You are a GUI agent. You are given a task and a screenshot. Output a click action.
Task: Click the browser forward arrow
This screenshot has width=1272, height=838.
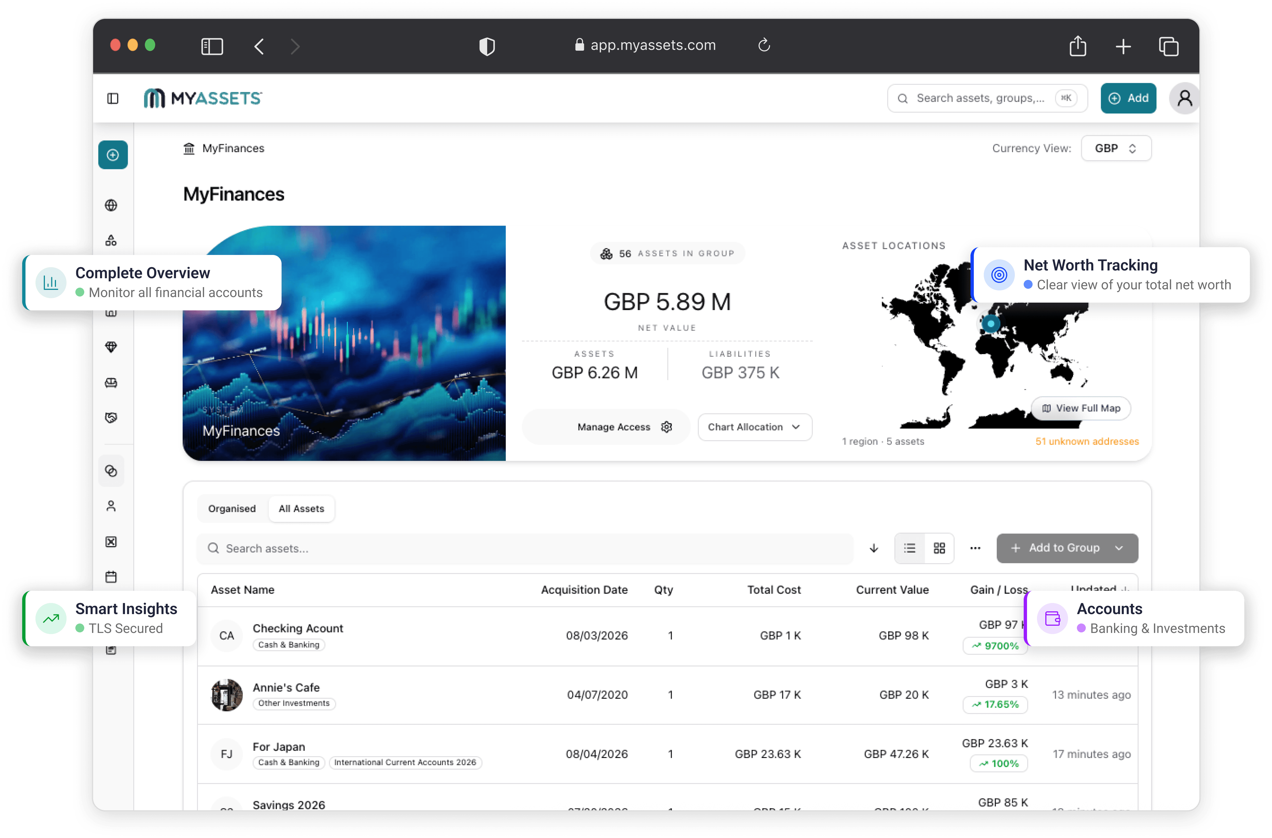(x=295, y=47)
